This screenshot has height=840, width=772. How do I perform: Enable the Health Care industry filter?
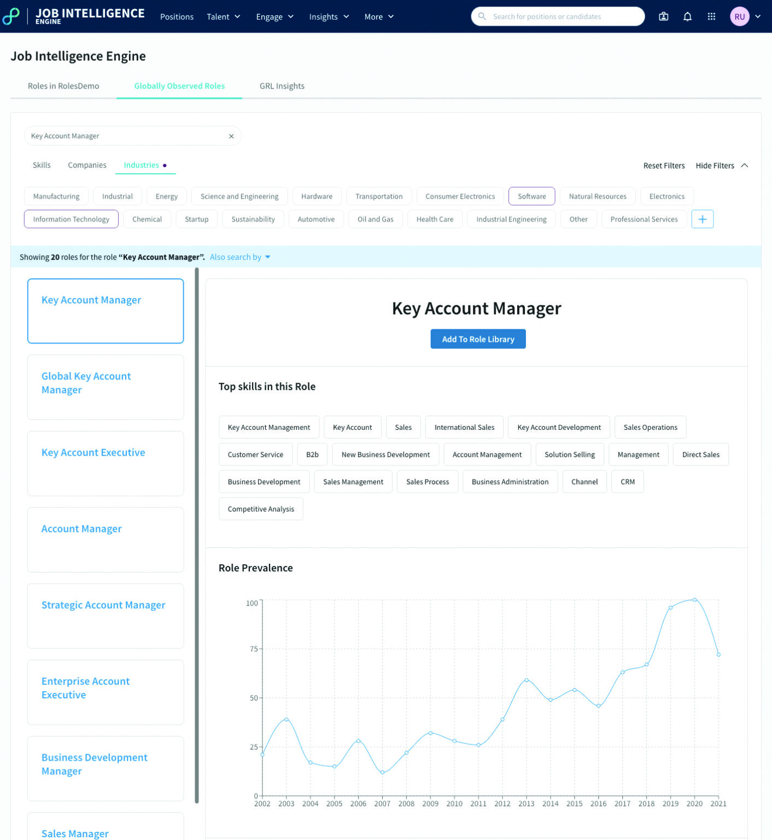(435, 219)
